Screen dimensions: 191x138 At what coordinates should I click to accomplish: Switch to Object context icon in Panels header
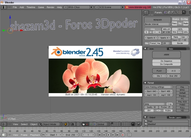pos(176,12)
